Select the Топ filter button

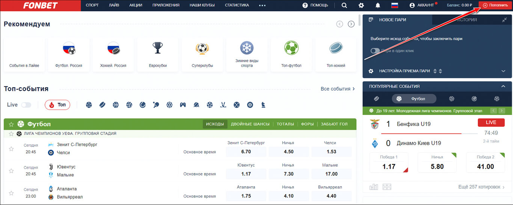(x=57, y=105)
